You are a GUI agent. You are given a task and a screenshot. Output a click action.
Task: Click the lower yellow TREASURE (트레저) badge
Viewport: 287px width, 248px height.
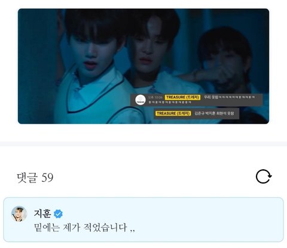[x=173, y=113]
